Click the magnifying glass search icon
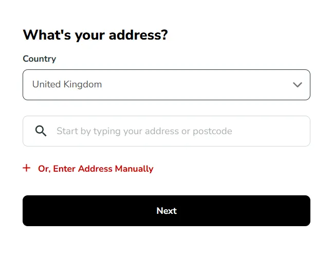Viewport: 333px width, 257px height. coord(41,131)
